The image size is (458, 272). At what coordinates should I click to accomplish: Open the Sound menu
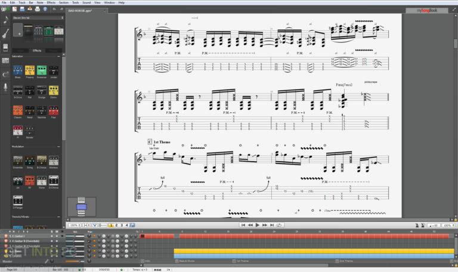coord(86,2)
